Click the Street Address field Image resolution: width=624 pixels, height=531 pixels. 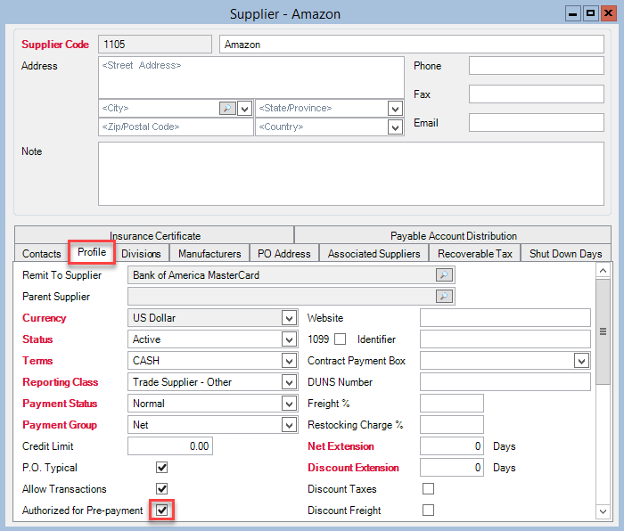pos(251,78)
